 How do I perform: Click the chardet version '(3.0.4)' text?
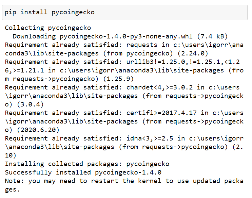click(30, 104)
